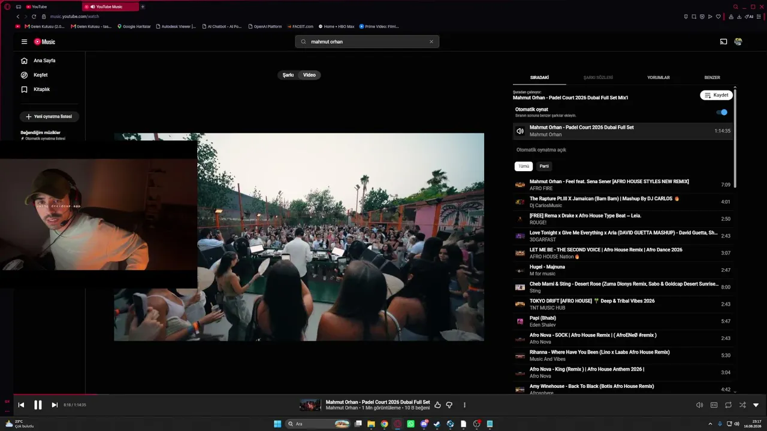
Task: Play 'Love Tonight x Give Me Everything x Aria'
Action: pyautogui.click(x=623, y=236)
